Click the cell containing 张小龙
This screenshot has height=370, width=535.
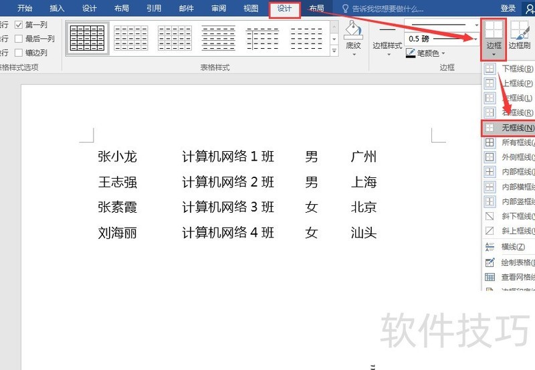pos(118,157)
